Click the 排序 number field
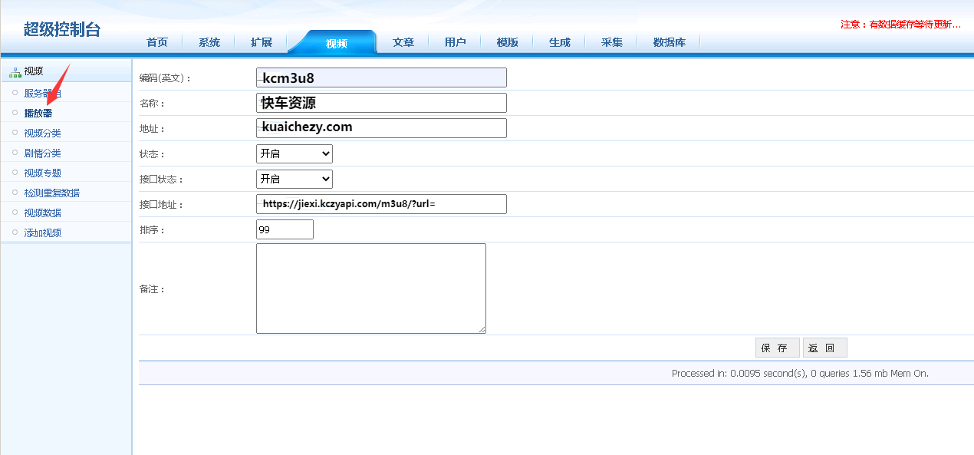 point(285,229)
